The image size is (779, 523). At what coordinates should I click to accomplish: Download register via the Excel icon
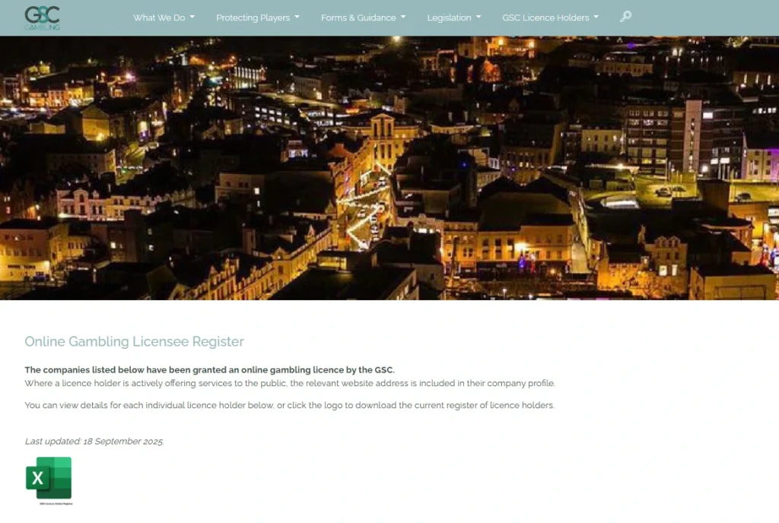point(49,477)
